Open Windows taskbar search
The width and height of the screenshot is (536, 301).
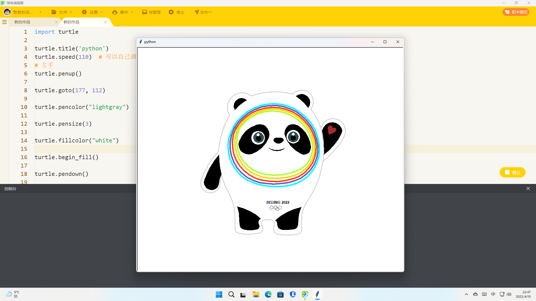231,294
